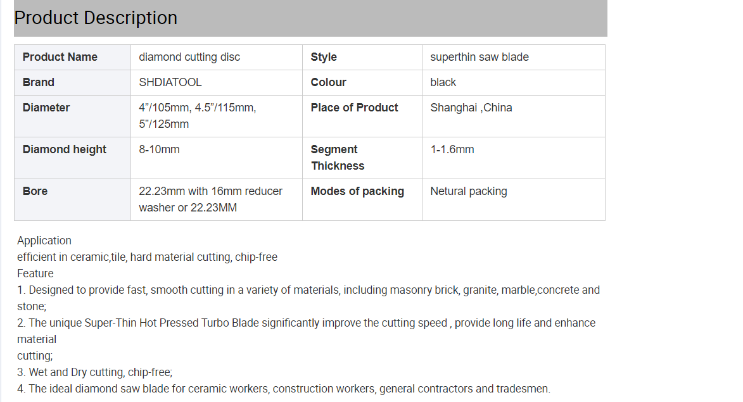Viewport: 743px width, 402px height.
Task: Select the "Style" label cell
Action: click(x=362, y=58)
